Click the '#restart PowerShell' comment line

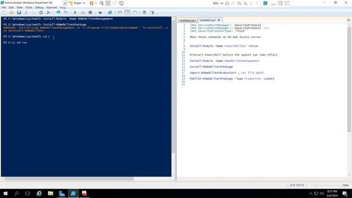[233, 55]
